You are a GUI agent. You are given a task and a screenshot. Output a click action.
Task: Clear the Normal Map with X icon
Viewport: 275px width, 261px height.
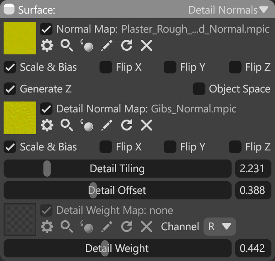pyautogui.click(x=146, y=45)
